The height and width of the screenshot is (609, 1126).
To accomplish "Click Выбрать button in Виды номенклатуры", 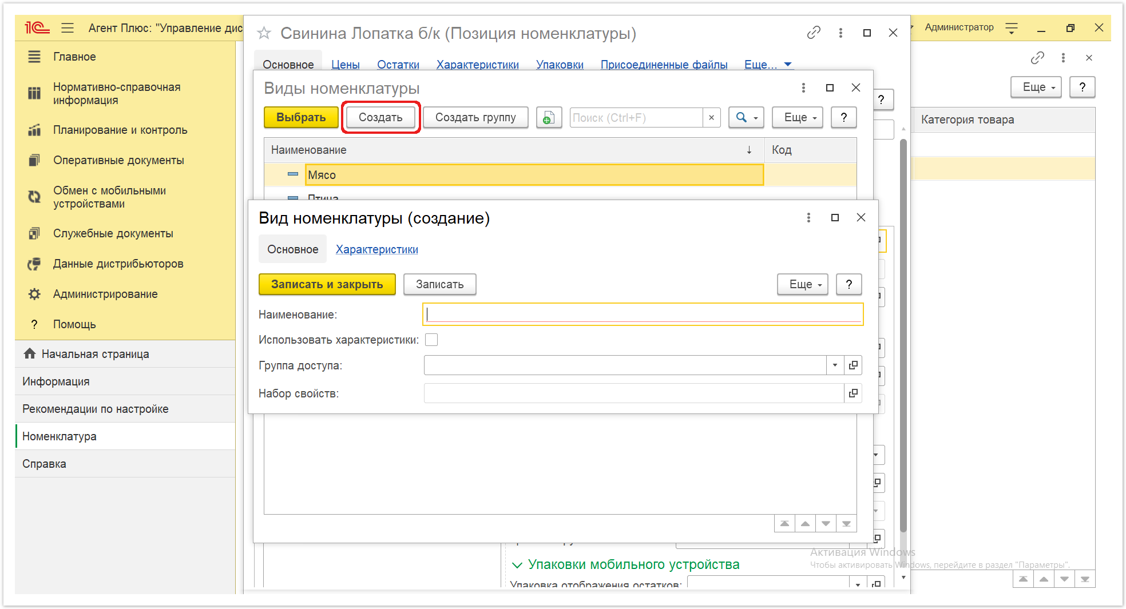I will [301, 117].
